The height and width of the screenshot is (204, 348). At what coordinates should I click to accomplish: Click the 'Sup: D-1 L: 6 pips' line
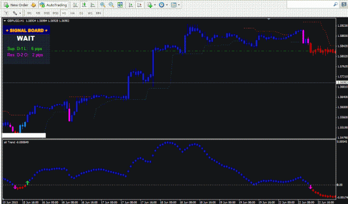[24, 48]
